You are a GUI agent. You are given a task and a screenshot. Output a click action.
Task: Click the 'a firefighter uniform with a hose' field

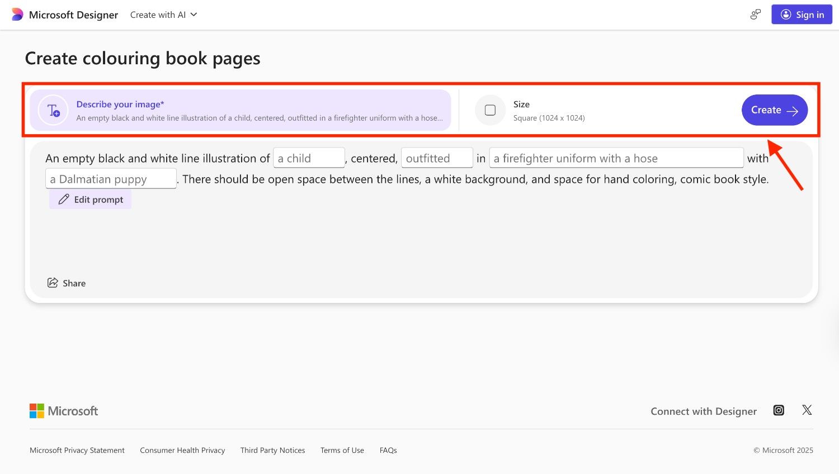coord(616,158)
